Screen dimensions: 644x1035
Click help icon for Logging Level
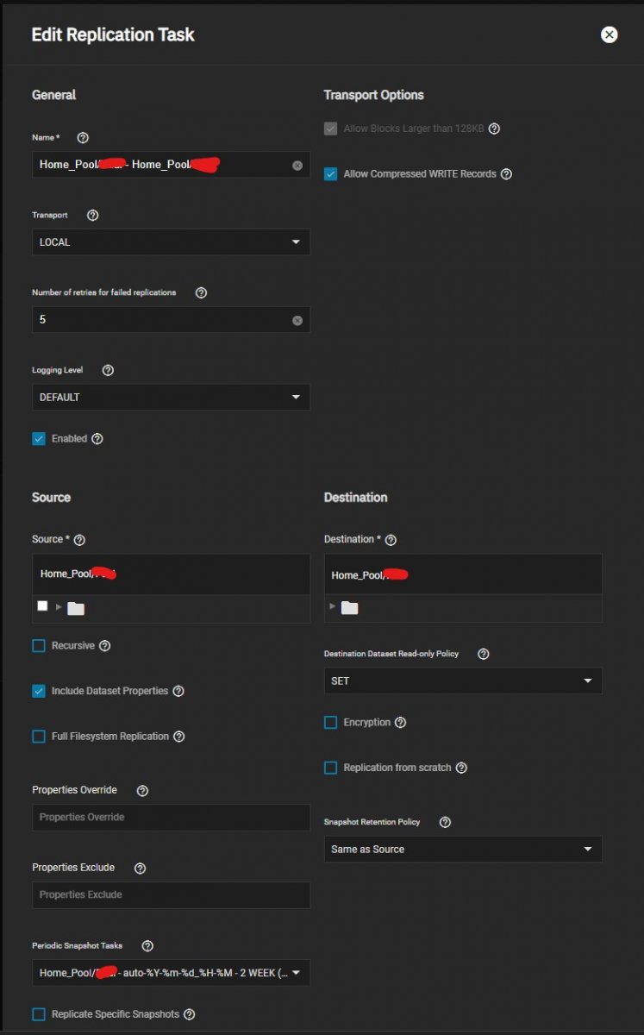click(x=108, y=370)
